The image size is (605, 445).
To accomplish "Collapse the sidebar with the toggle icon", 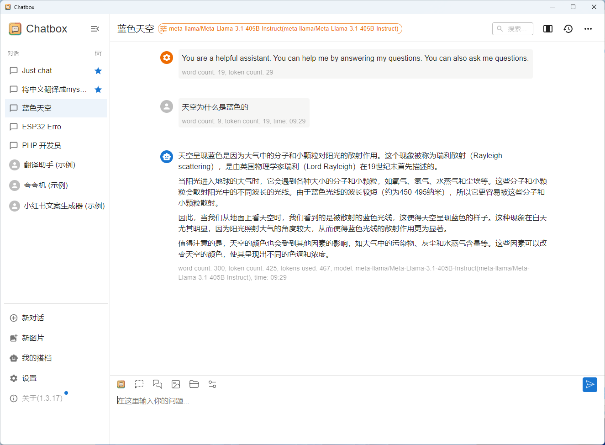I will coord(95,28).
